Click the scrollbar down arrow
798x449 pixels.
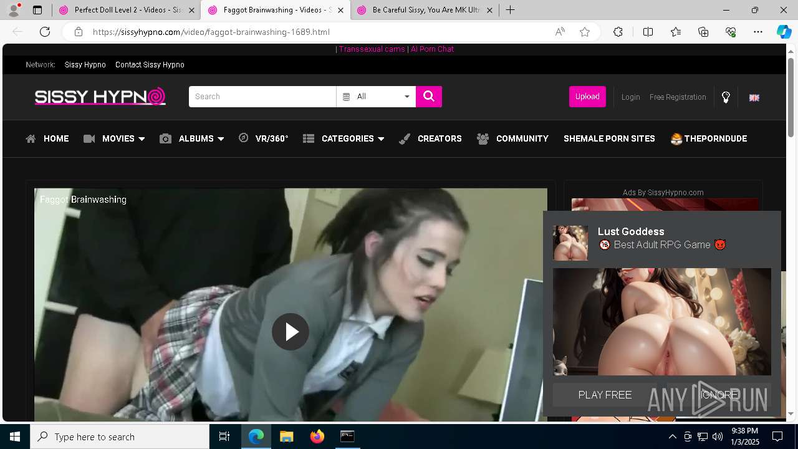(x=791, y=413)
